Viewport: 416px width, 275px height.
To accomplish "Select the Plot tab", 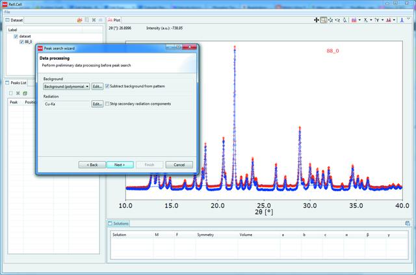I will click(114, 20).
